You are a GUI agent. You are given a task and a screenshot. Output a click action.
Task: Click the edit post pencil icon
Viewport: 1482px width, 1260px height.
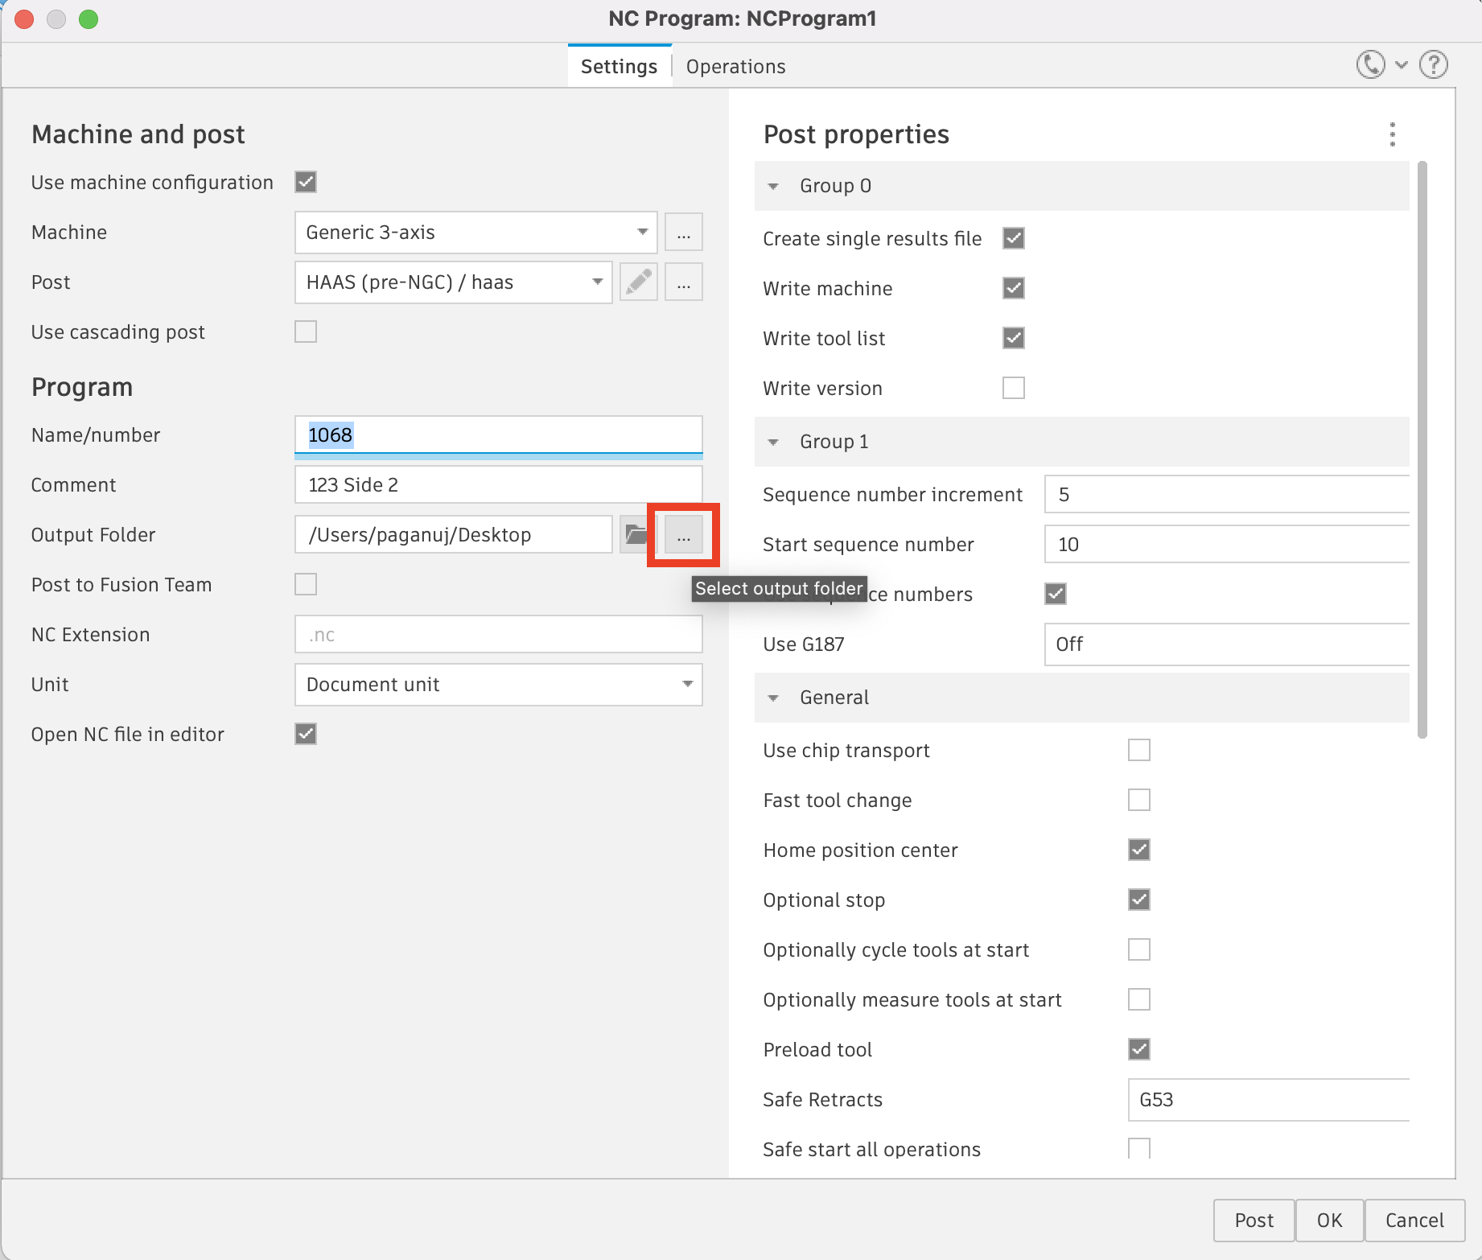pos(639,282)
